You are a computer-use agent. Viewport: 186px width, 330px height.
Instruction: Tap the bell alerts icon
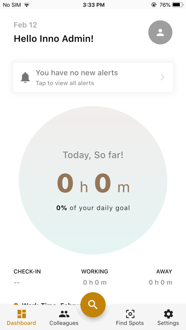click(x=25, y=77)
